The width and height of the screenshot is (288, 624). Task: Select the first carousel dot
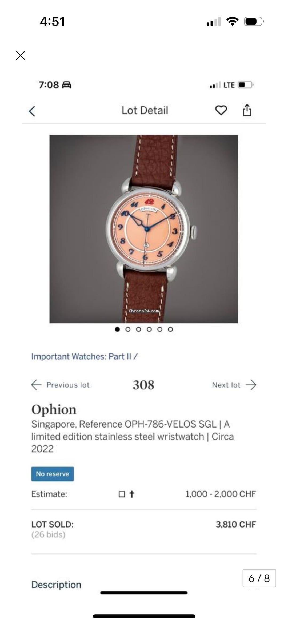117,329
